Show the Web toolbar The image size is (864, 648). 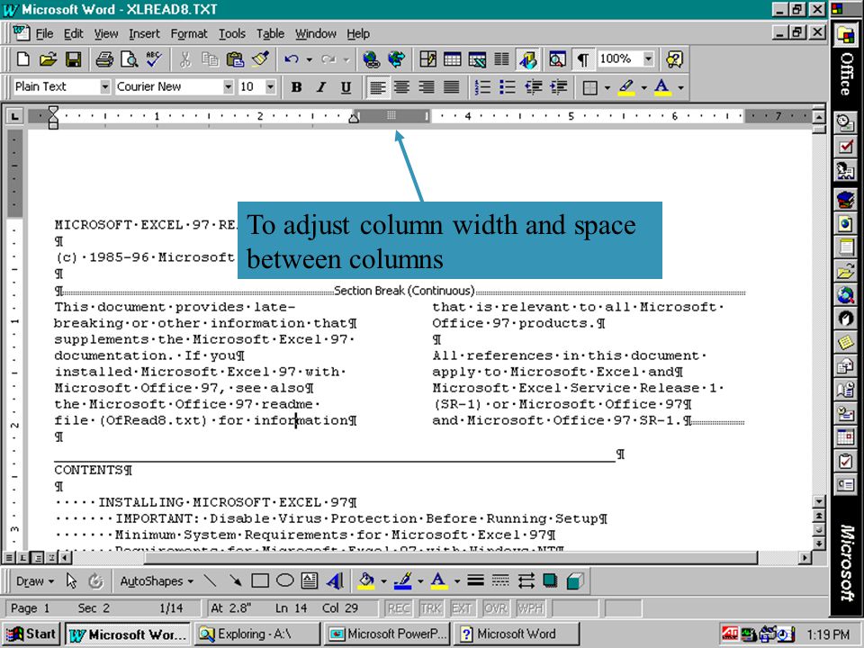coord(397,59)
